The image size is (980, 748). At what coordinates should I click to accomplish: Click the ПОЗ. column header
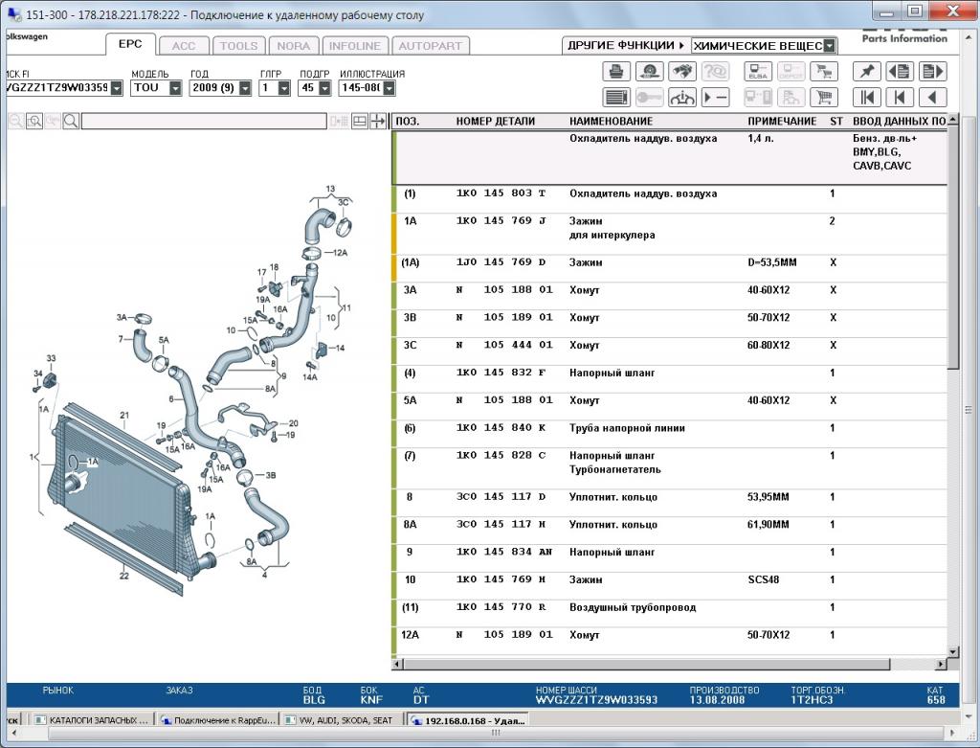[x=408, y=122]
